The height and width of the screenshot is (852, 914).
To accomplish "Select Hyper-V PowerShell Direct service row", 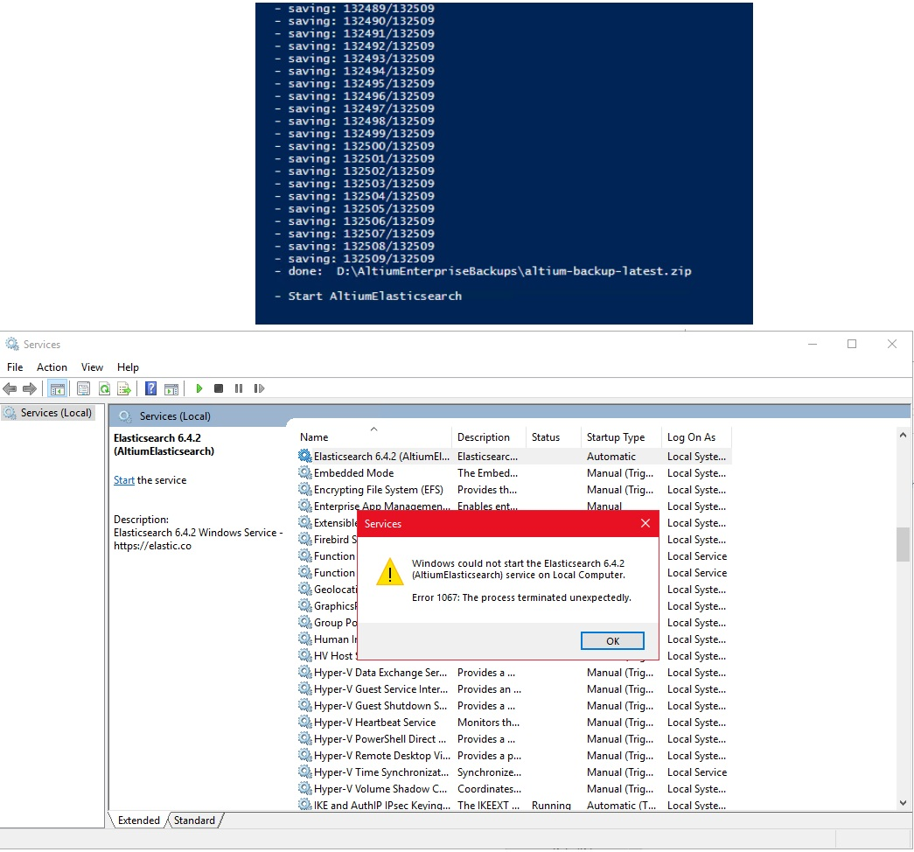I will pyautogui.click(x=514, y=739).
